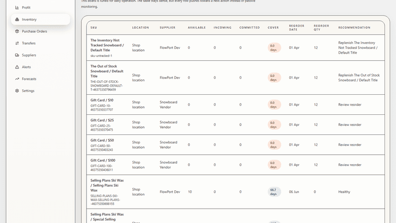The image size is (396, 223).
Task: Click the 66.7 days cover badge
Action: point(274,192)
